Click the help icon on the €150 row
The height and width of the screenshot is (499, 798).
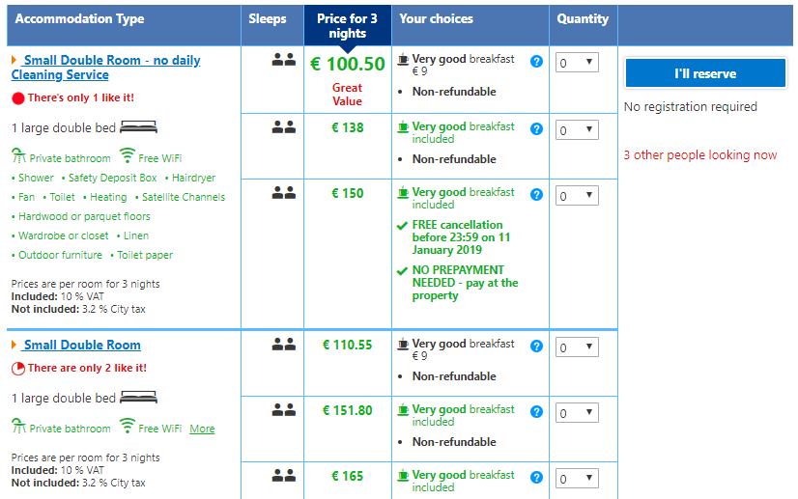[x=537, y=196]
